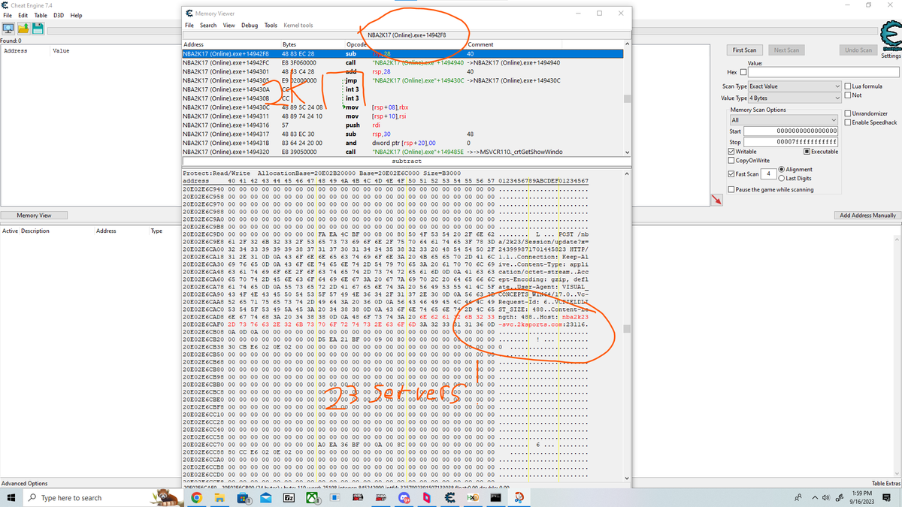Select the Last Digits radio button
Viewport: 902px width, 507px height.
tap(782, 178)
